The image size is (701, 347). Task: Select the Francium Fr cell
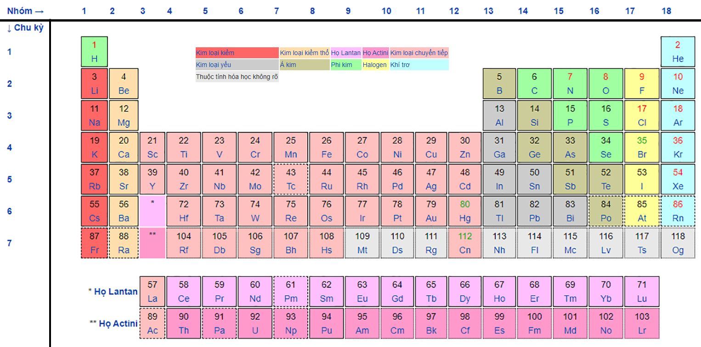(x=94, y=243)
